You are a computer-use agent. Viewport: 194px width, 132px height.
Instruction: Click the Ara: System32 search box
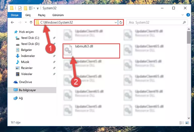[x=157, y=22]
